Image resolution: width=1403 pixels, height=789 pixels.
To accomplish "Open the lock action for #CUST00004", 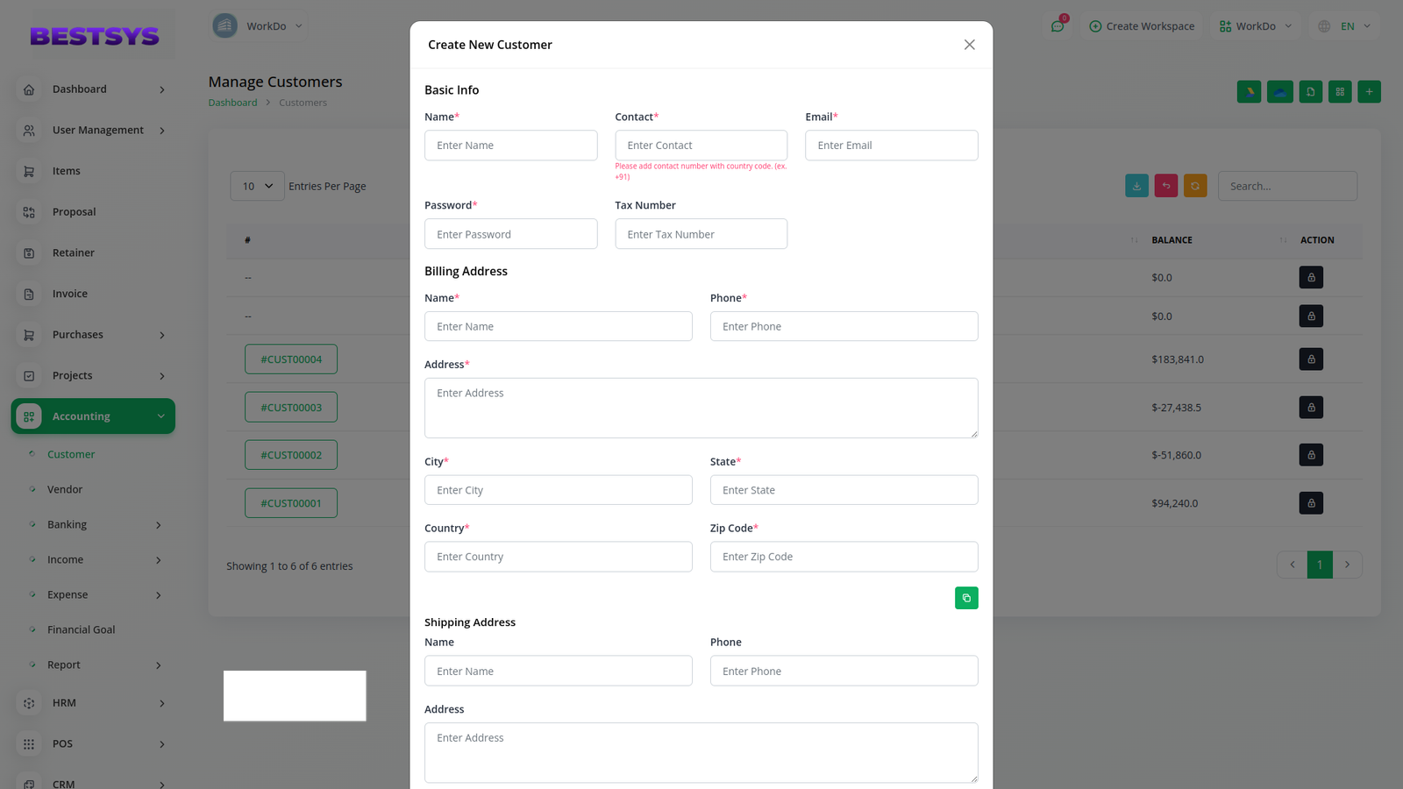I will pos(1311,359).
